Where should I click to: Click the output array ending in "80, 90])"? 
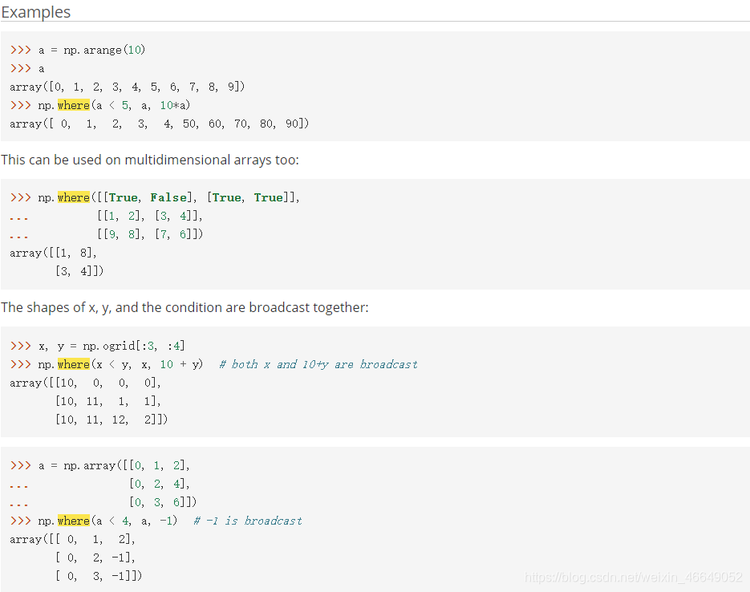[160, 124]
